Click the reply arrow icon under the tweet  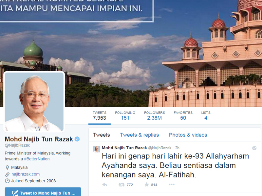click(105, 185)
